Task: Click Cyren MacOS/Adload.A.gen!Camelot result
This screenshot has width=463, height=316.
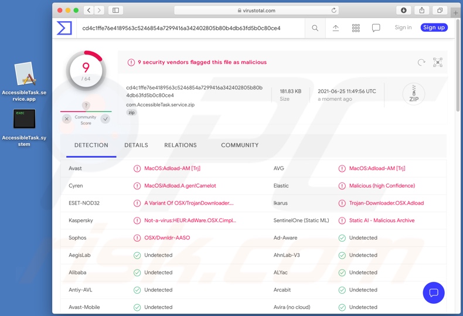Action: click(180, 186)
